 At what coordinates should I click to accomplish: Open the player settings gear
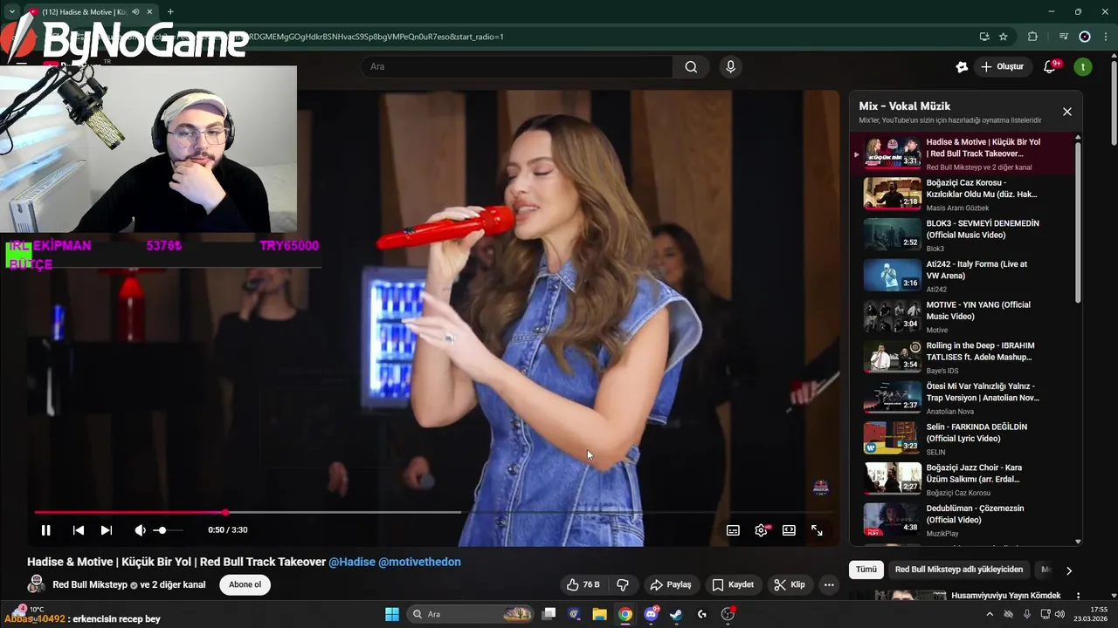pyautogui.click(x=761, y=529)
